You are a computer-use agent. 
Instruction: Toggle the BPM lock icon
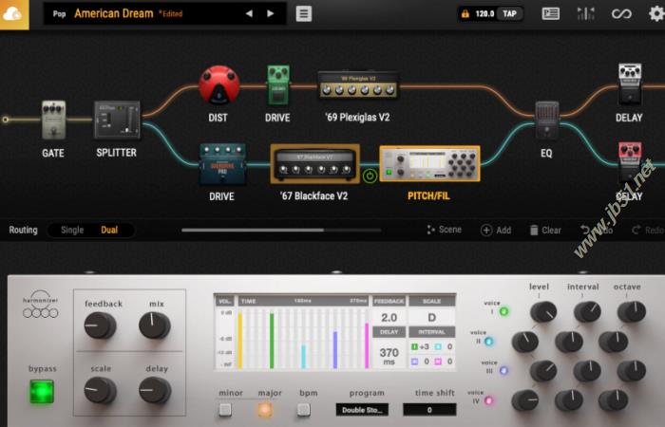465,14
